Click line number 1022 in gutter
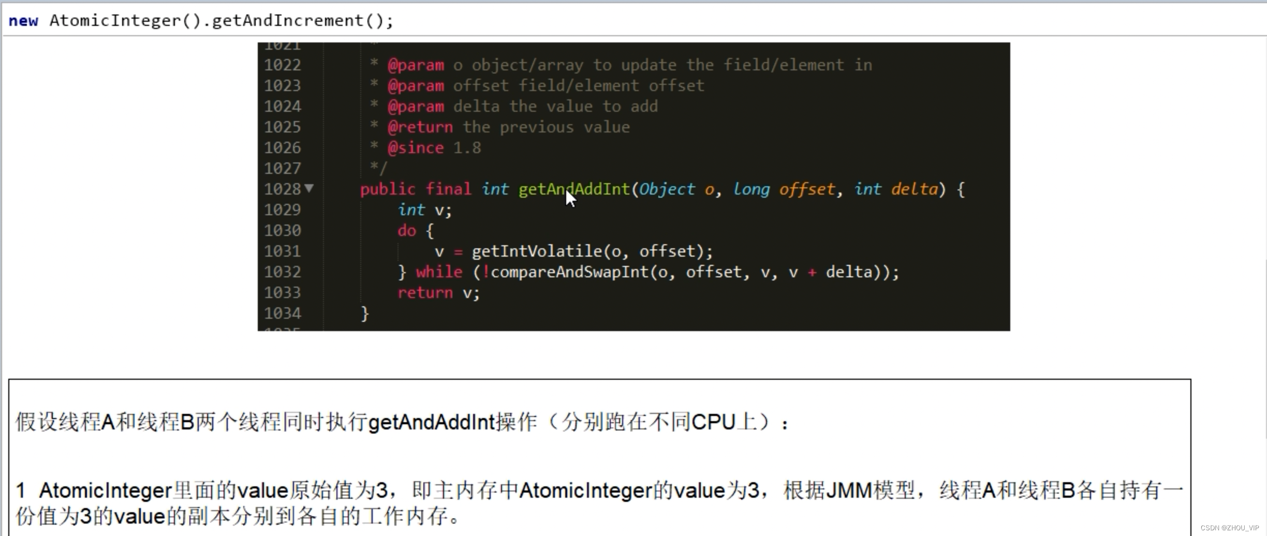Viewport: 1267px width, 536px height. pyautogui.click(x=283, y=65)
